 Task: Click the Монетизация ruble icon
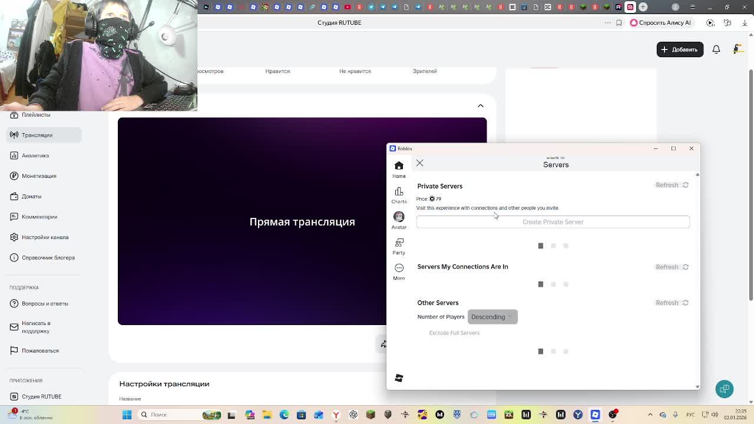click(x=14, y=176)
